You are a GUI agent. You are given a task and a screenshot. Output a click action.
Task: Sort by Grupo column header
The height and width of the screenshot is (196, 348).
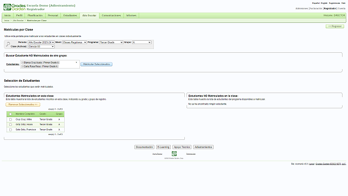click(x=59, y=114)
